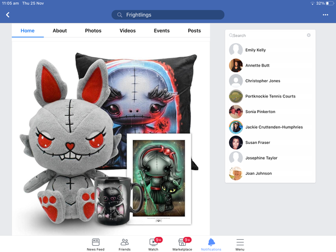Switch to the Events tab

[x=162, y=31]
